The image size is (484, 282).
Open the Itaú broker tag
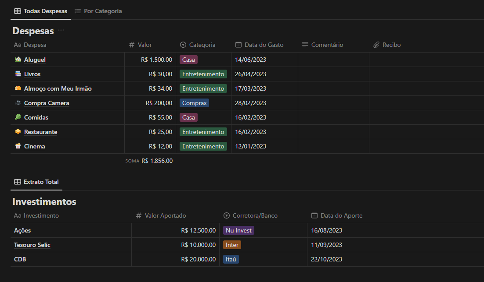tap(231, 260)
